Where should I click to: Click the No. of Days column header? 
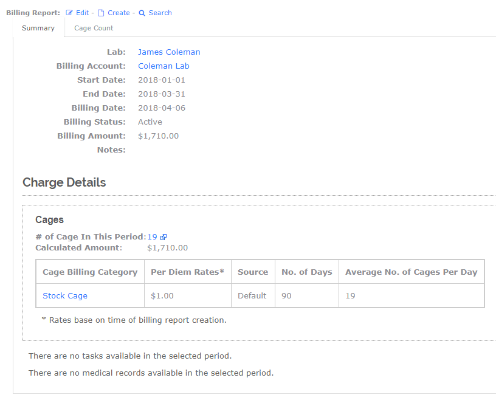[307, 272]
